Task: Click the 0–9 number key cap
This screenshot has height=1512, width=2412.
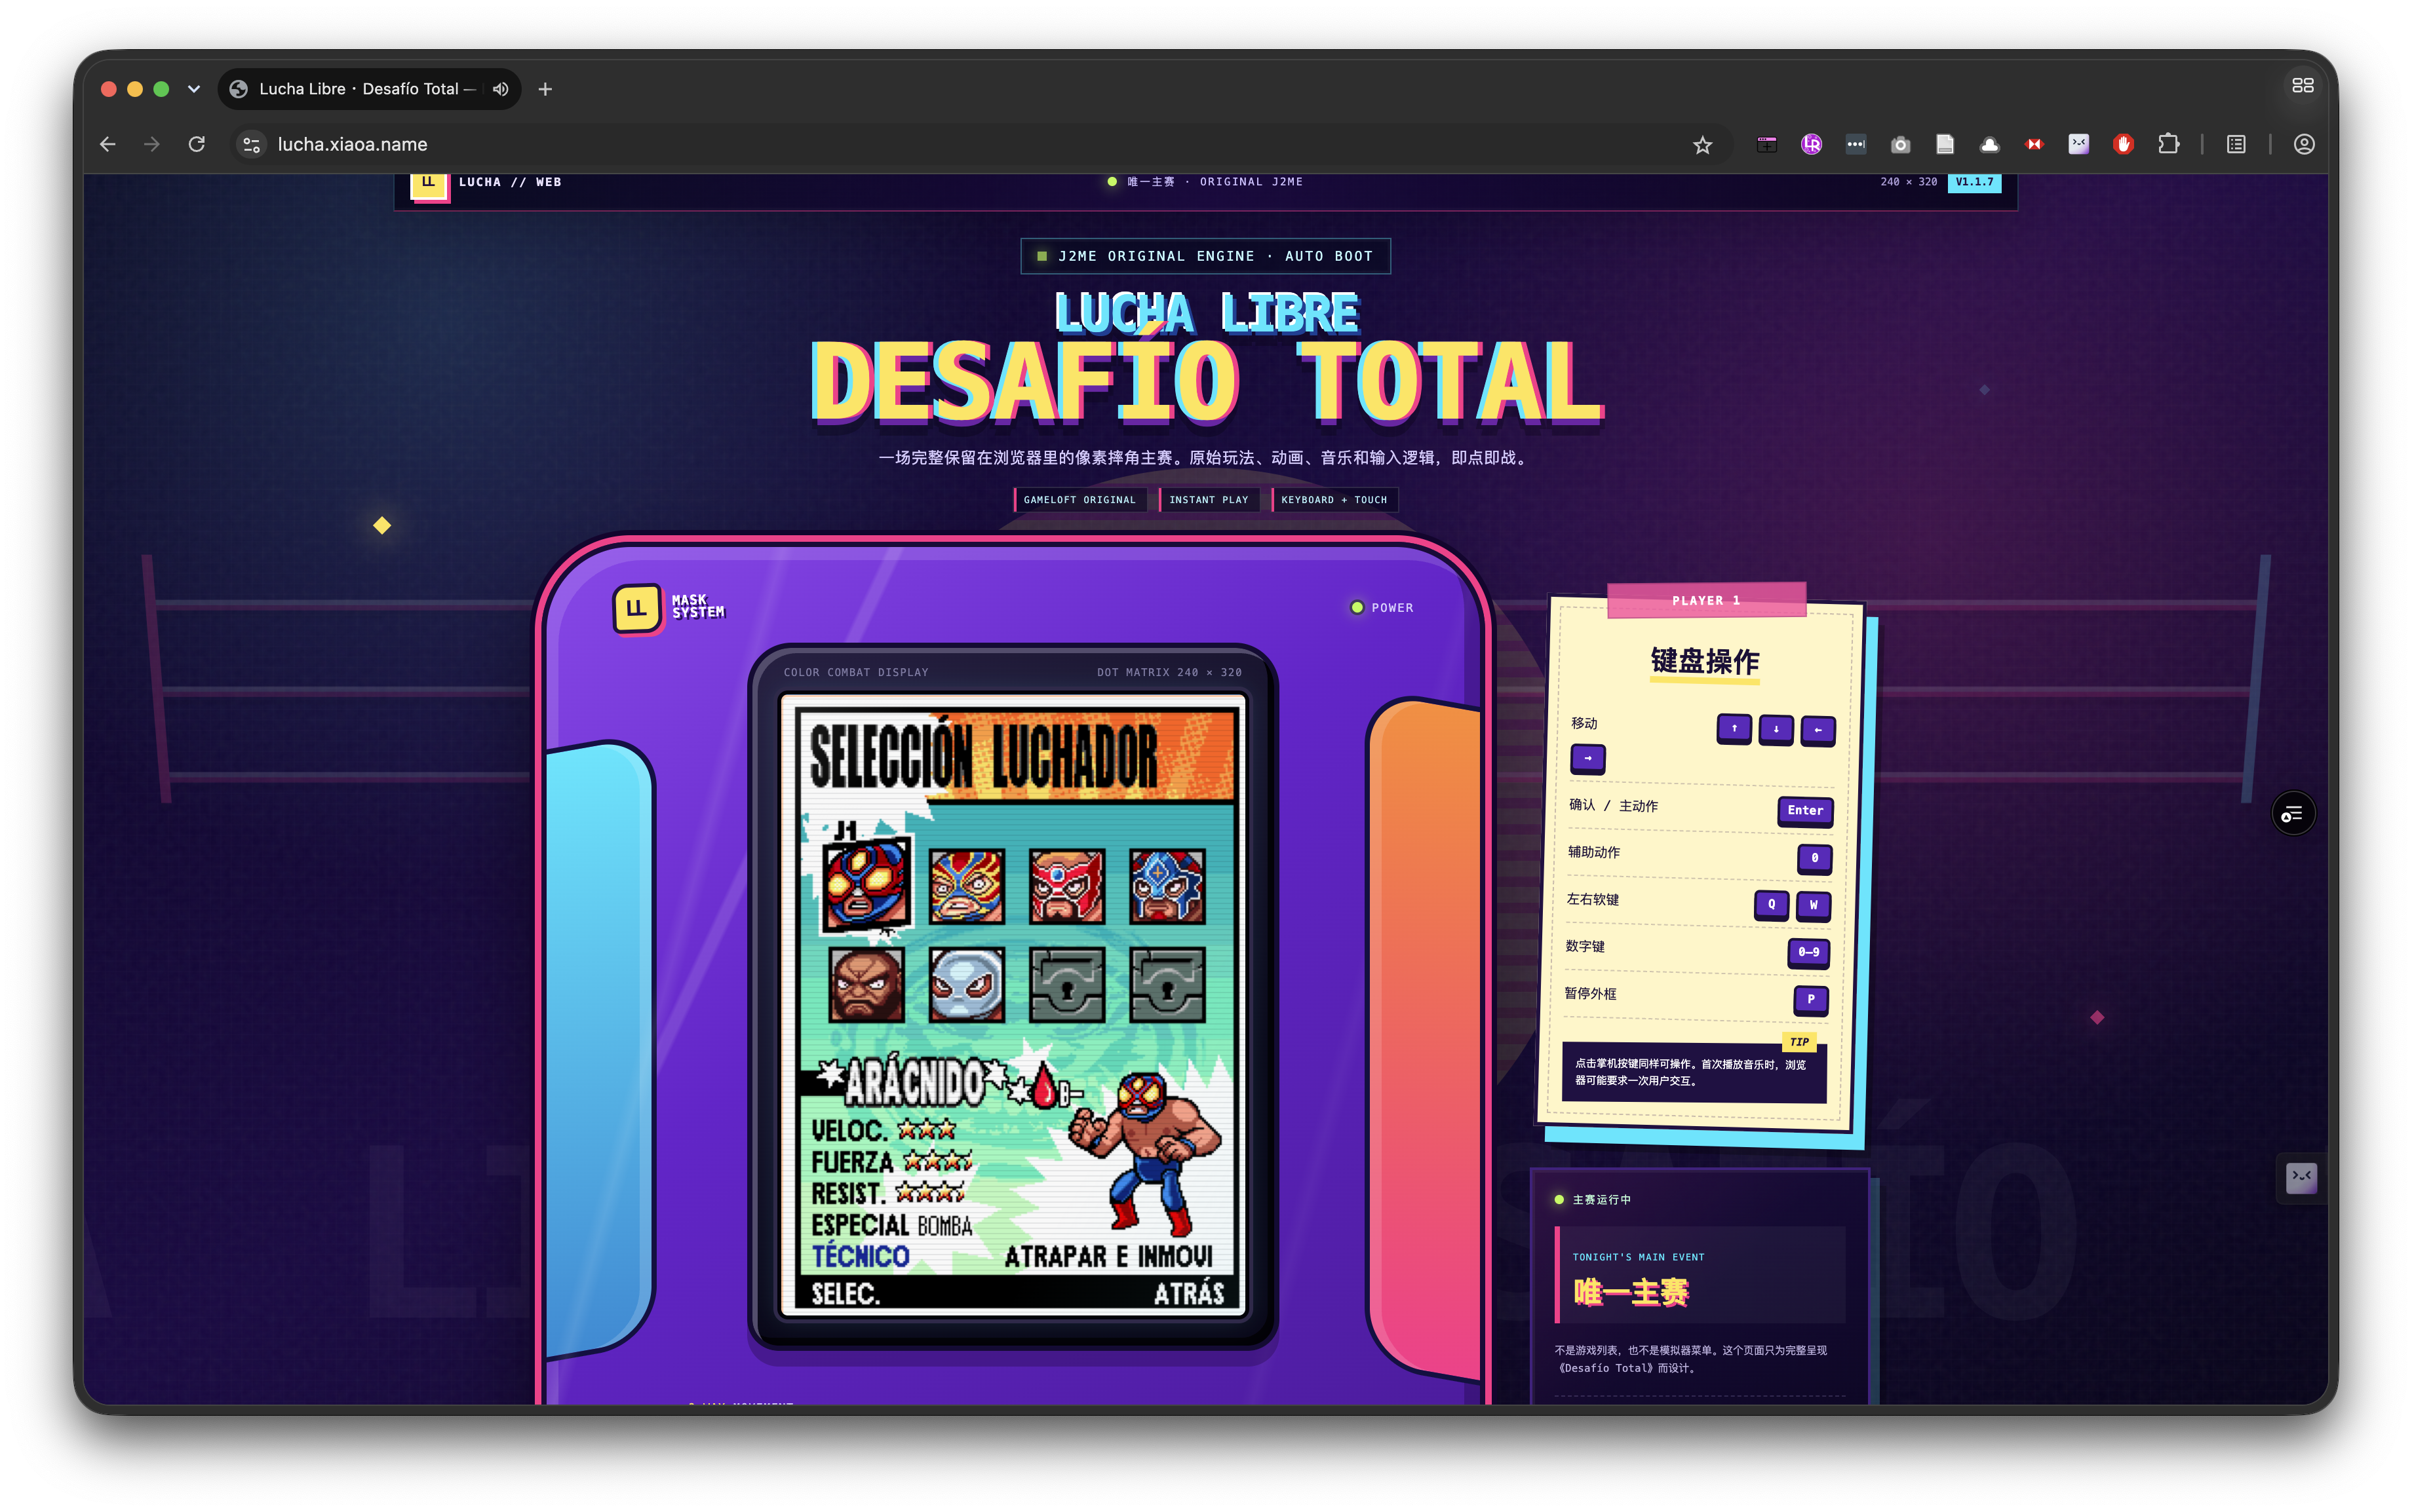Action: pyautogui.click(x=1809, y=952)
